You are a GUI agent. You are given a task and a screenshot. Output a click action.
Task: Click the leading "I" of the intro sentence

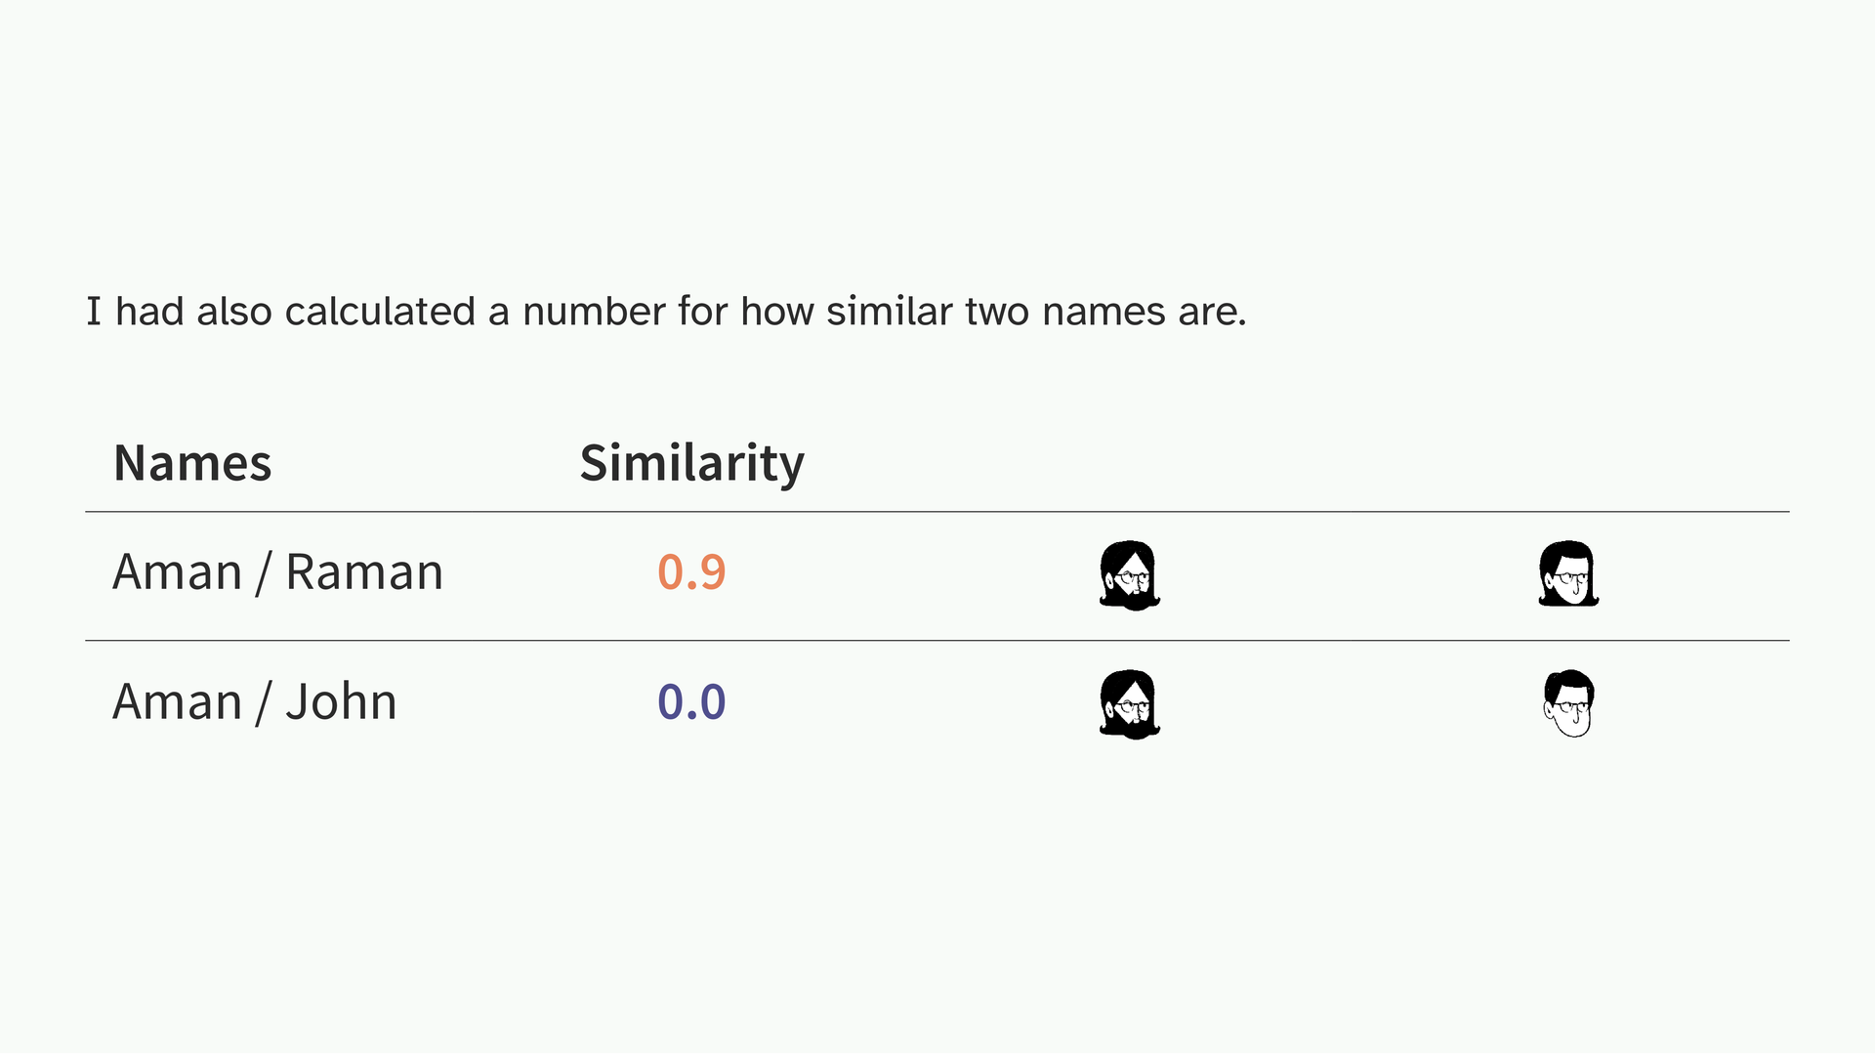pyautogui.click(x=94, y=312)
